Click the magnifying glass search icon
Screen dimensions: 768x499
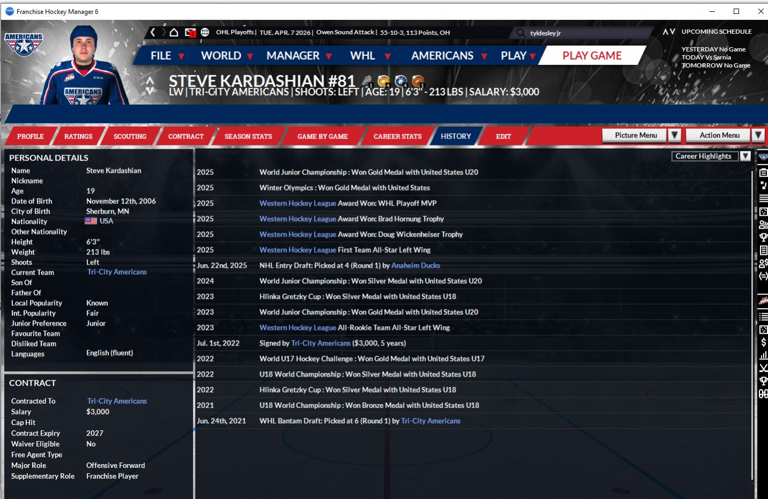pyautogui.click(x=521, y=33)
